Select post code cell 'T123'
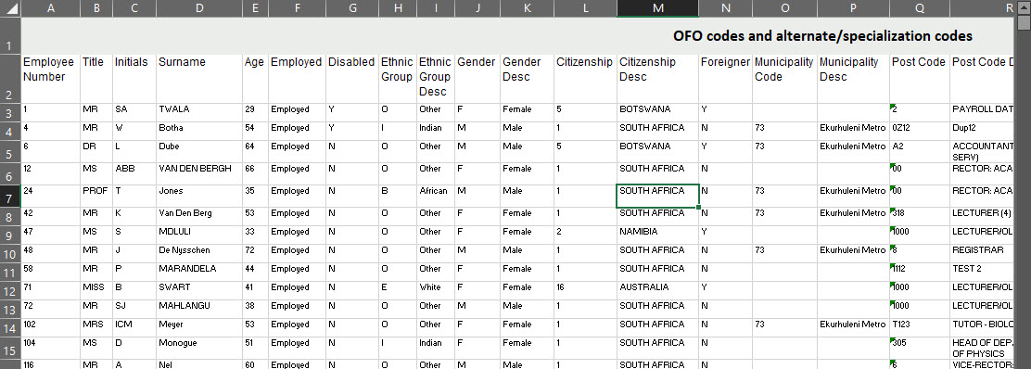The height and width of the screenshot is (369, 1031). coord(920,327)
